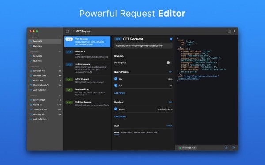Switch to the Basic Auth tab
This screenshot has width=265, height=165.
pyautogui.click(x=127, y=132)
